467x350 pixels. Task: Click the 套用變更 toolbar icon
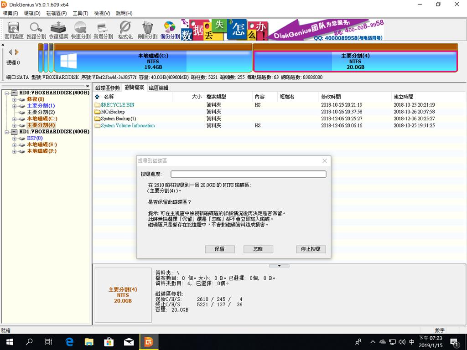tap(14, 31)
